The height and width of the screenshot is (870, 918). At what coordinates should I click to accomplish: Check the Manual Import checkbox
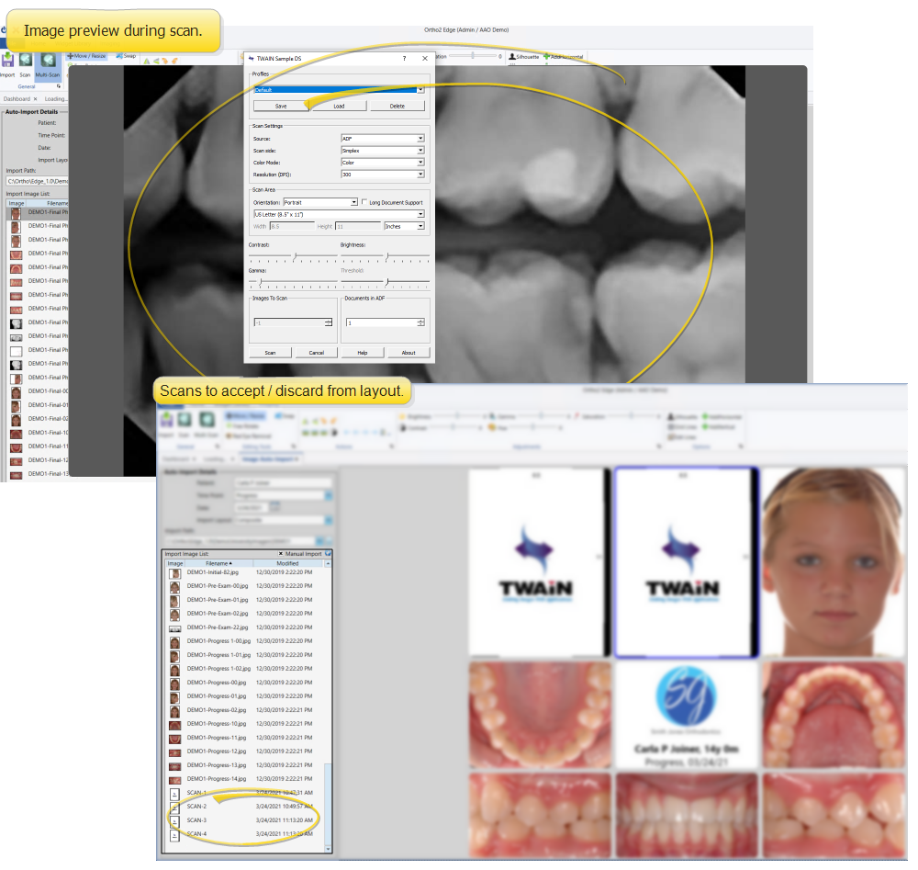(x=281, y=554)
